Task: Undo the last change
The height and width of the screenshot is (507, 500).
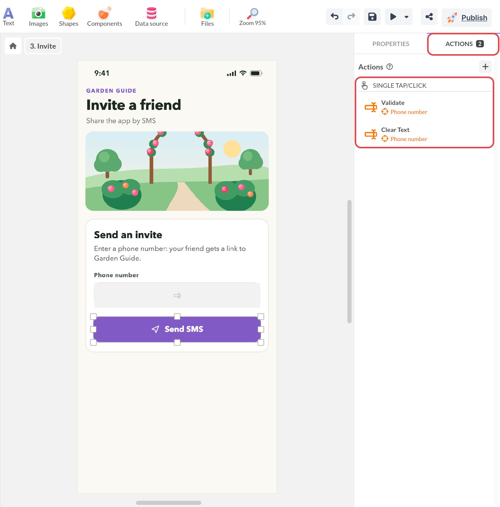Action: [x=334, y=17]
